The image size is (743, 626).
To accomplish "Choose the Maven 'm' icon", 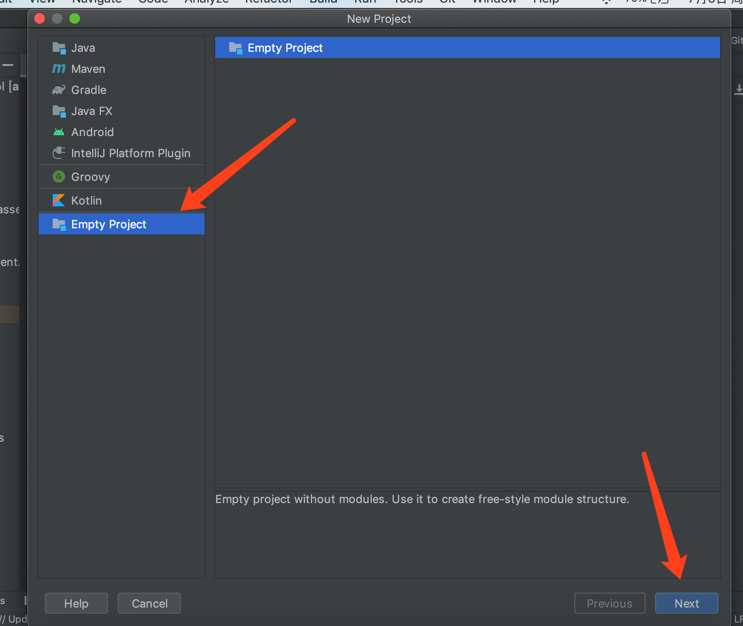I will coord(59,68).
